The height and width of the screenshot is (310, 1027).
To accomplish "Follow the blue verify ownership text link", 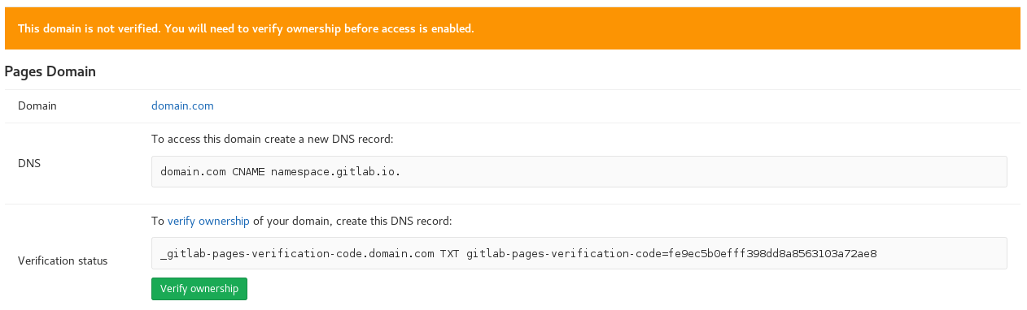I will click(x=208, y=221).
